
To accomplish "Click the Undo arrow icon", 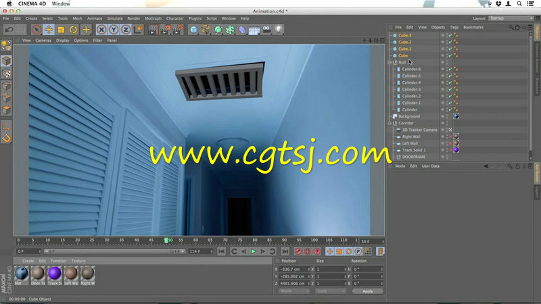I will (x=9, y=30).
